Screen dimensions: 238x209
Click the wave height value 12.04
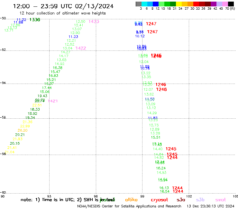click(144, 62)
